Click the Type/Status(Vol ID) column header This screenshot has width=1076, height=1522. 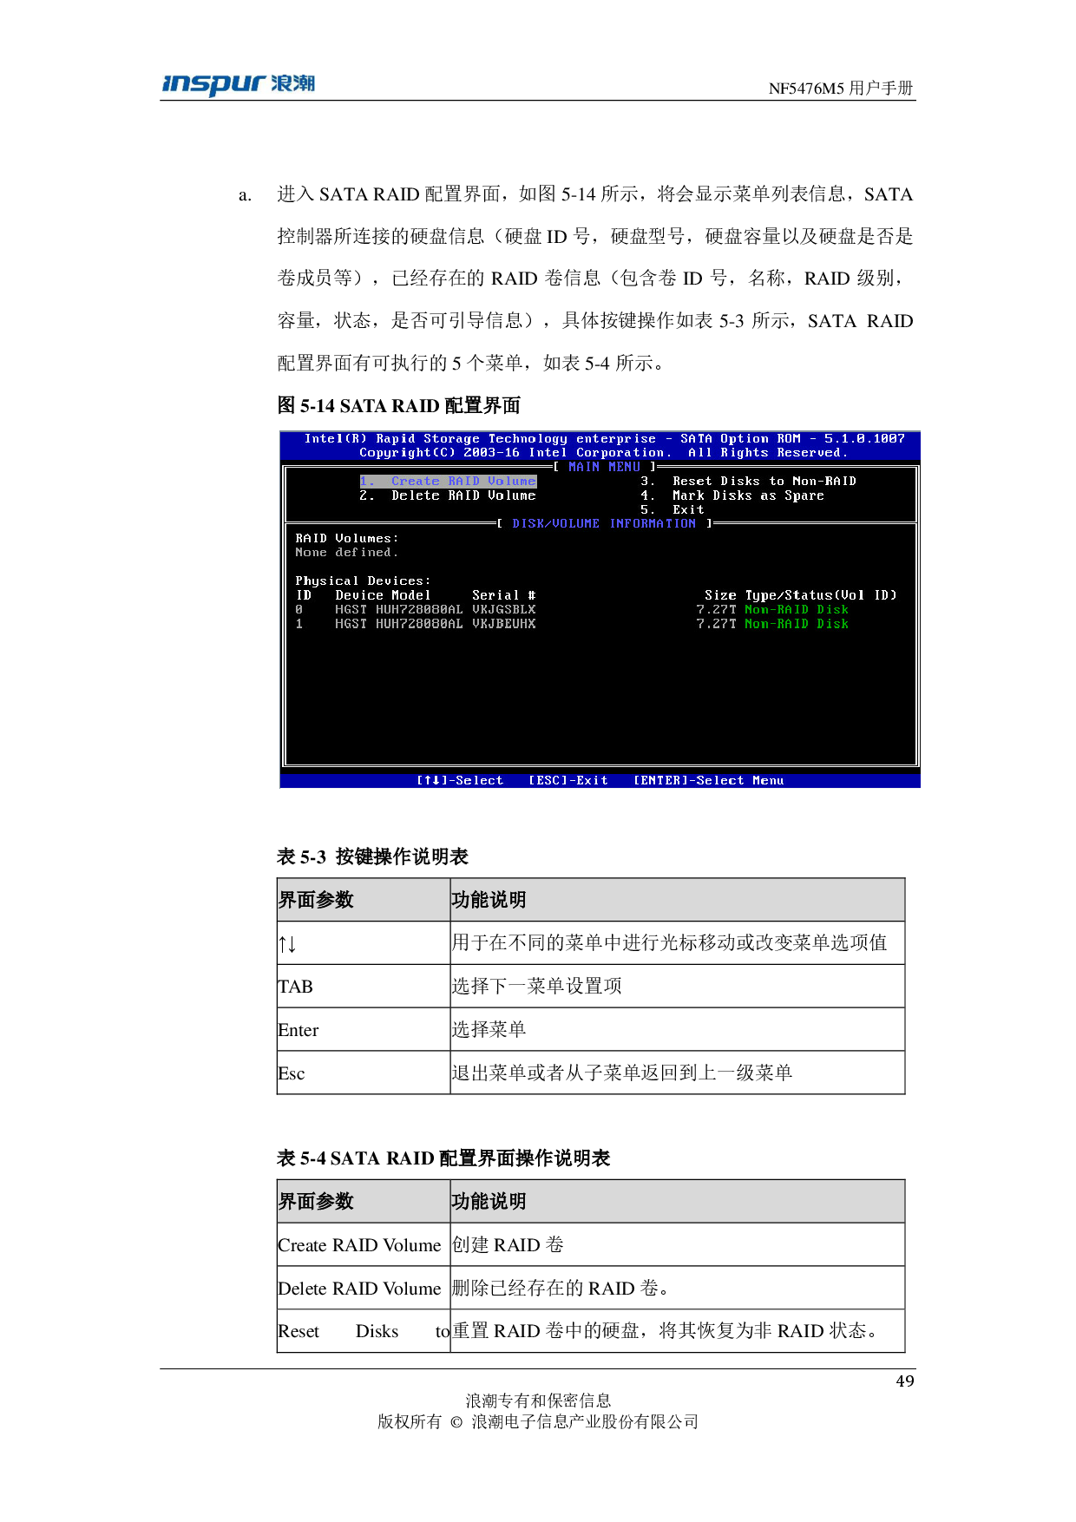[820, 595]
